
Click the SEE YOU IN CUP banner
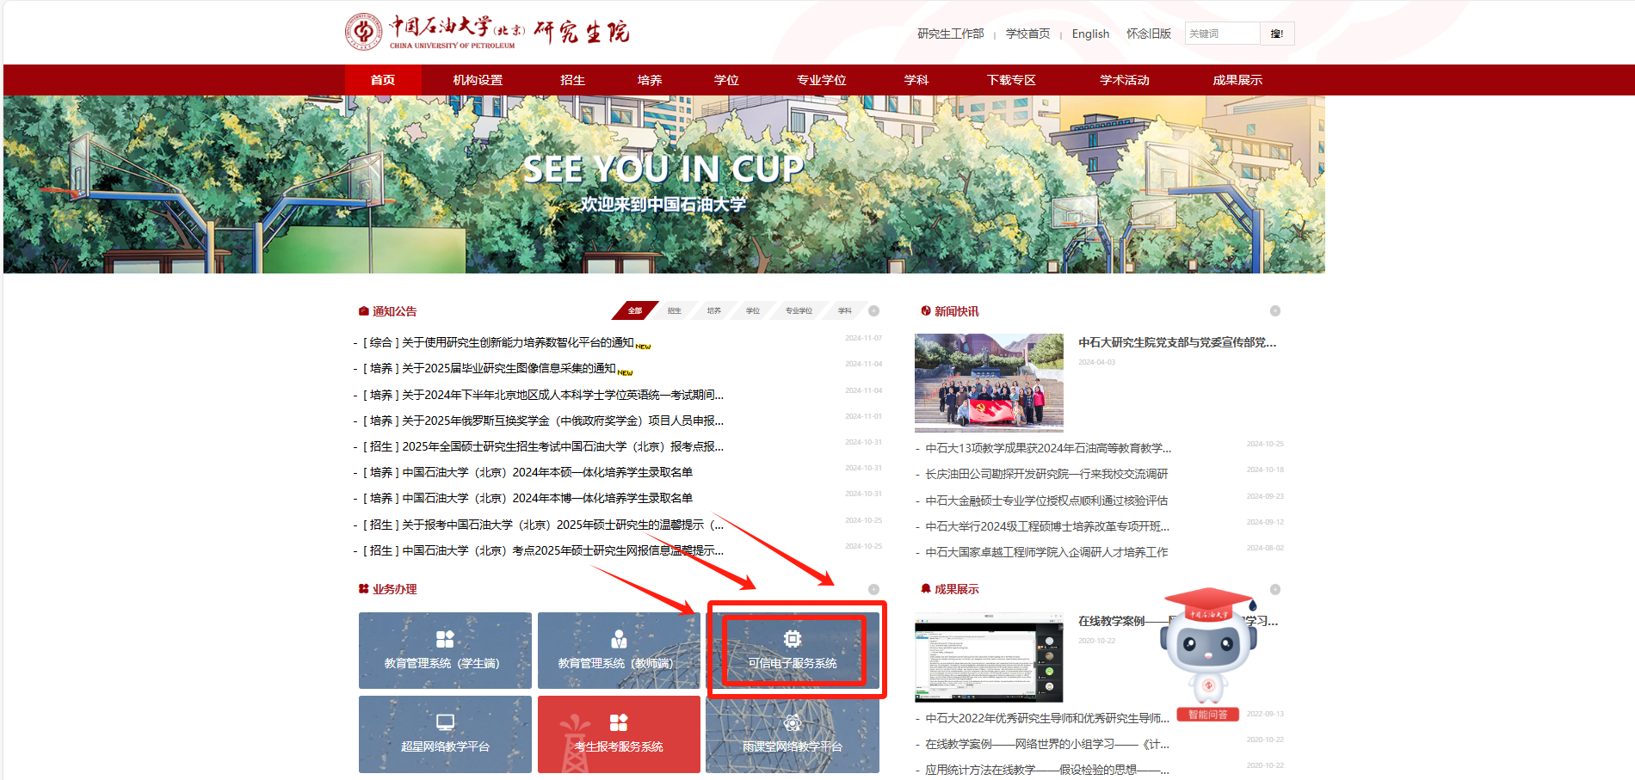tap(663, 184)
